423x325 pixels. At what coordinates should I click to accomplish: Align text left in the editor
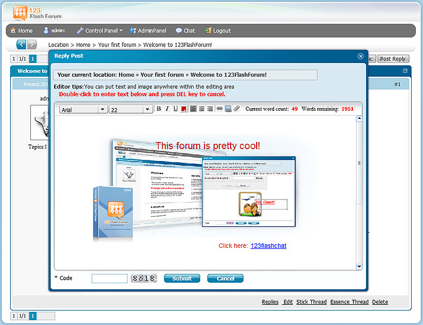193,109
